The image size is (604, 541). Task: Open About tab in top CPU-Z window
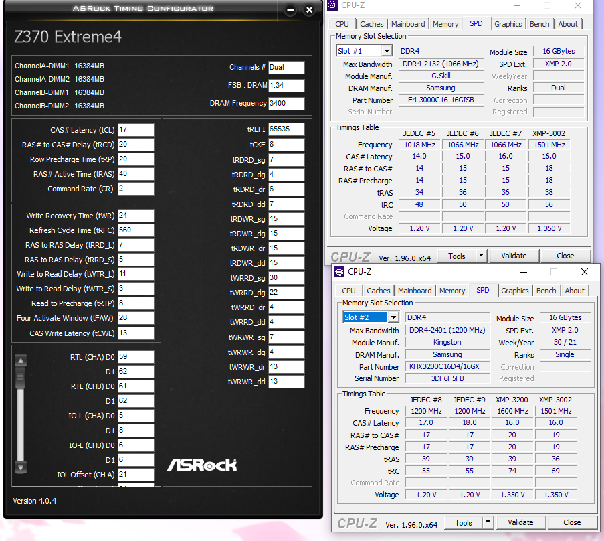[568, 24]
